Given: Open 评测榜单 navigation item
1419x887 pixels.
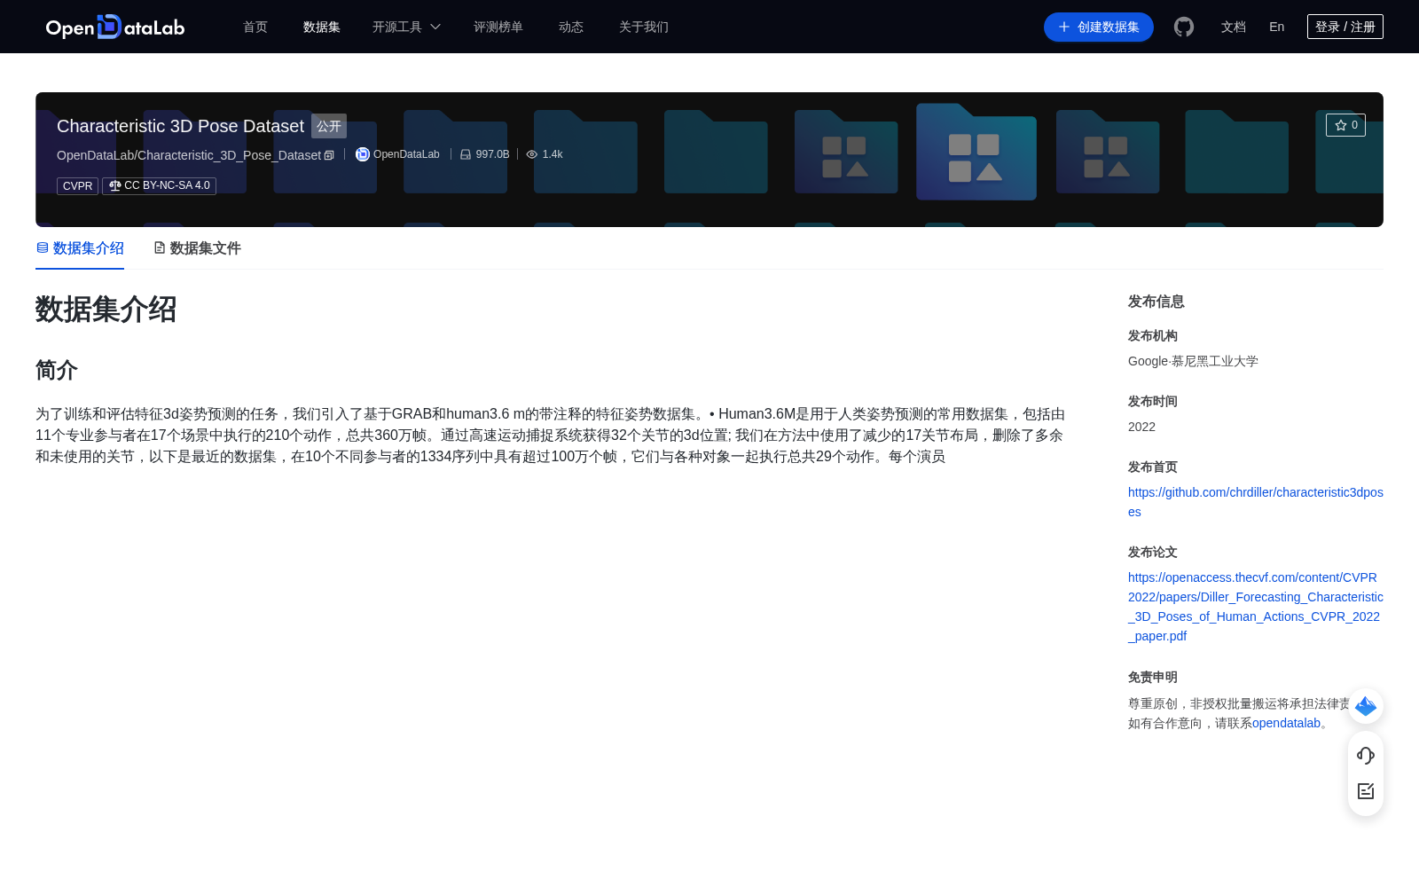Looking at the screenshot, I should [x=498, y=27].
